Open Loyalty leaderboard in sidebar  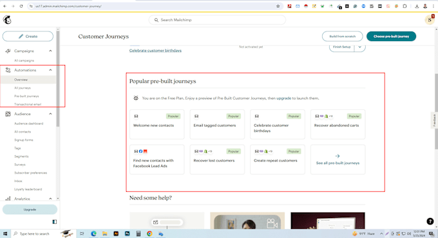28,189
